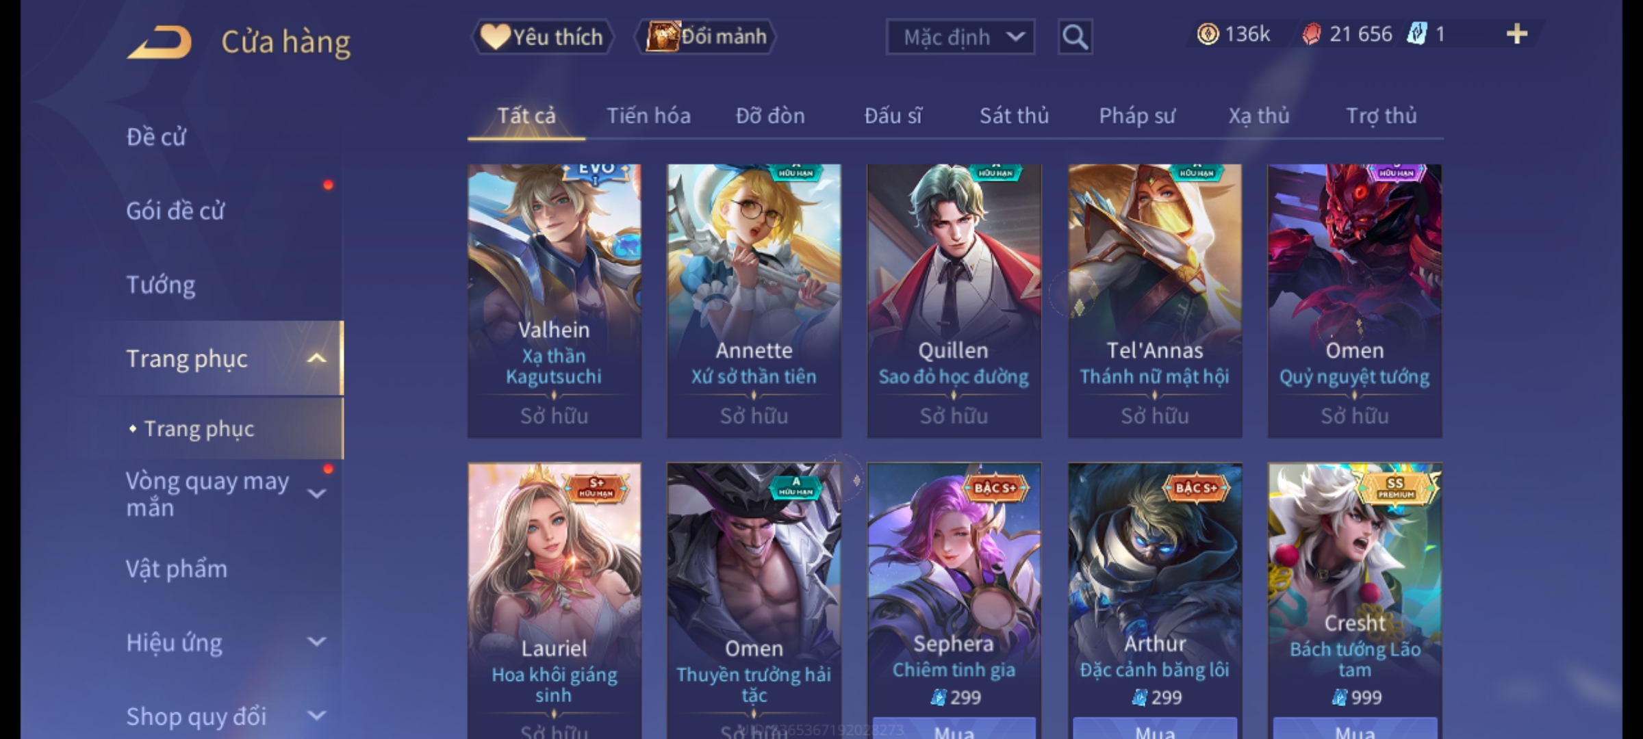Image resolution: width=1643 pixels, height=739 pixels.
Task: Click the blue voucher currency icon
Action: [1416, 34]
